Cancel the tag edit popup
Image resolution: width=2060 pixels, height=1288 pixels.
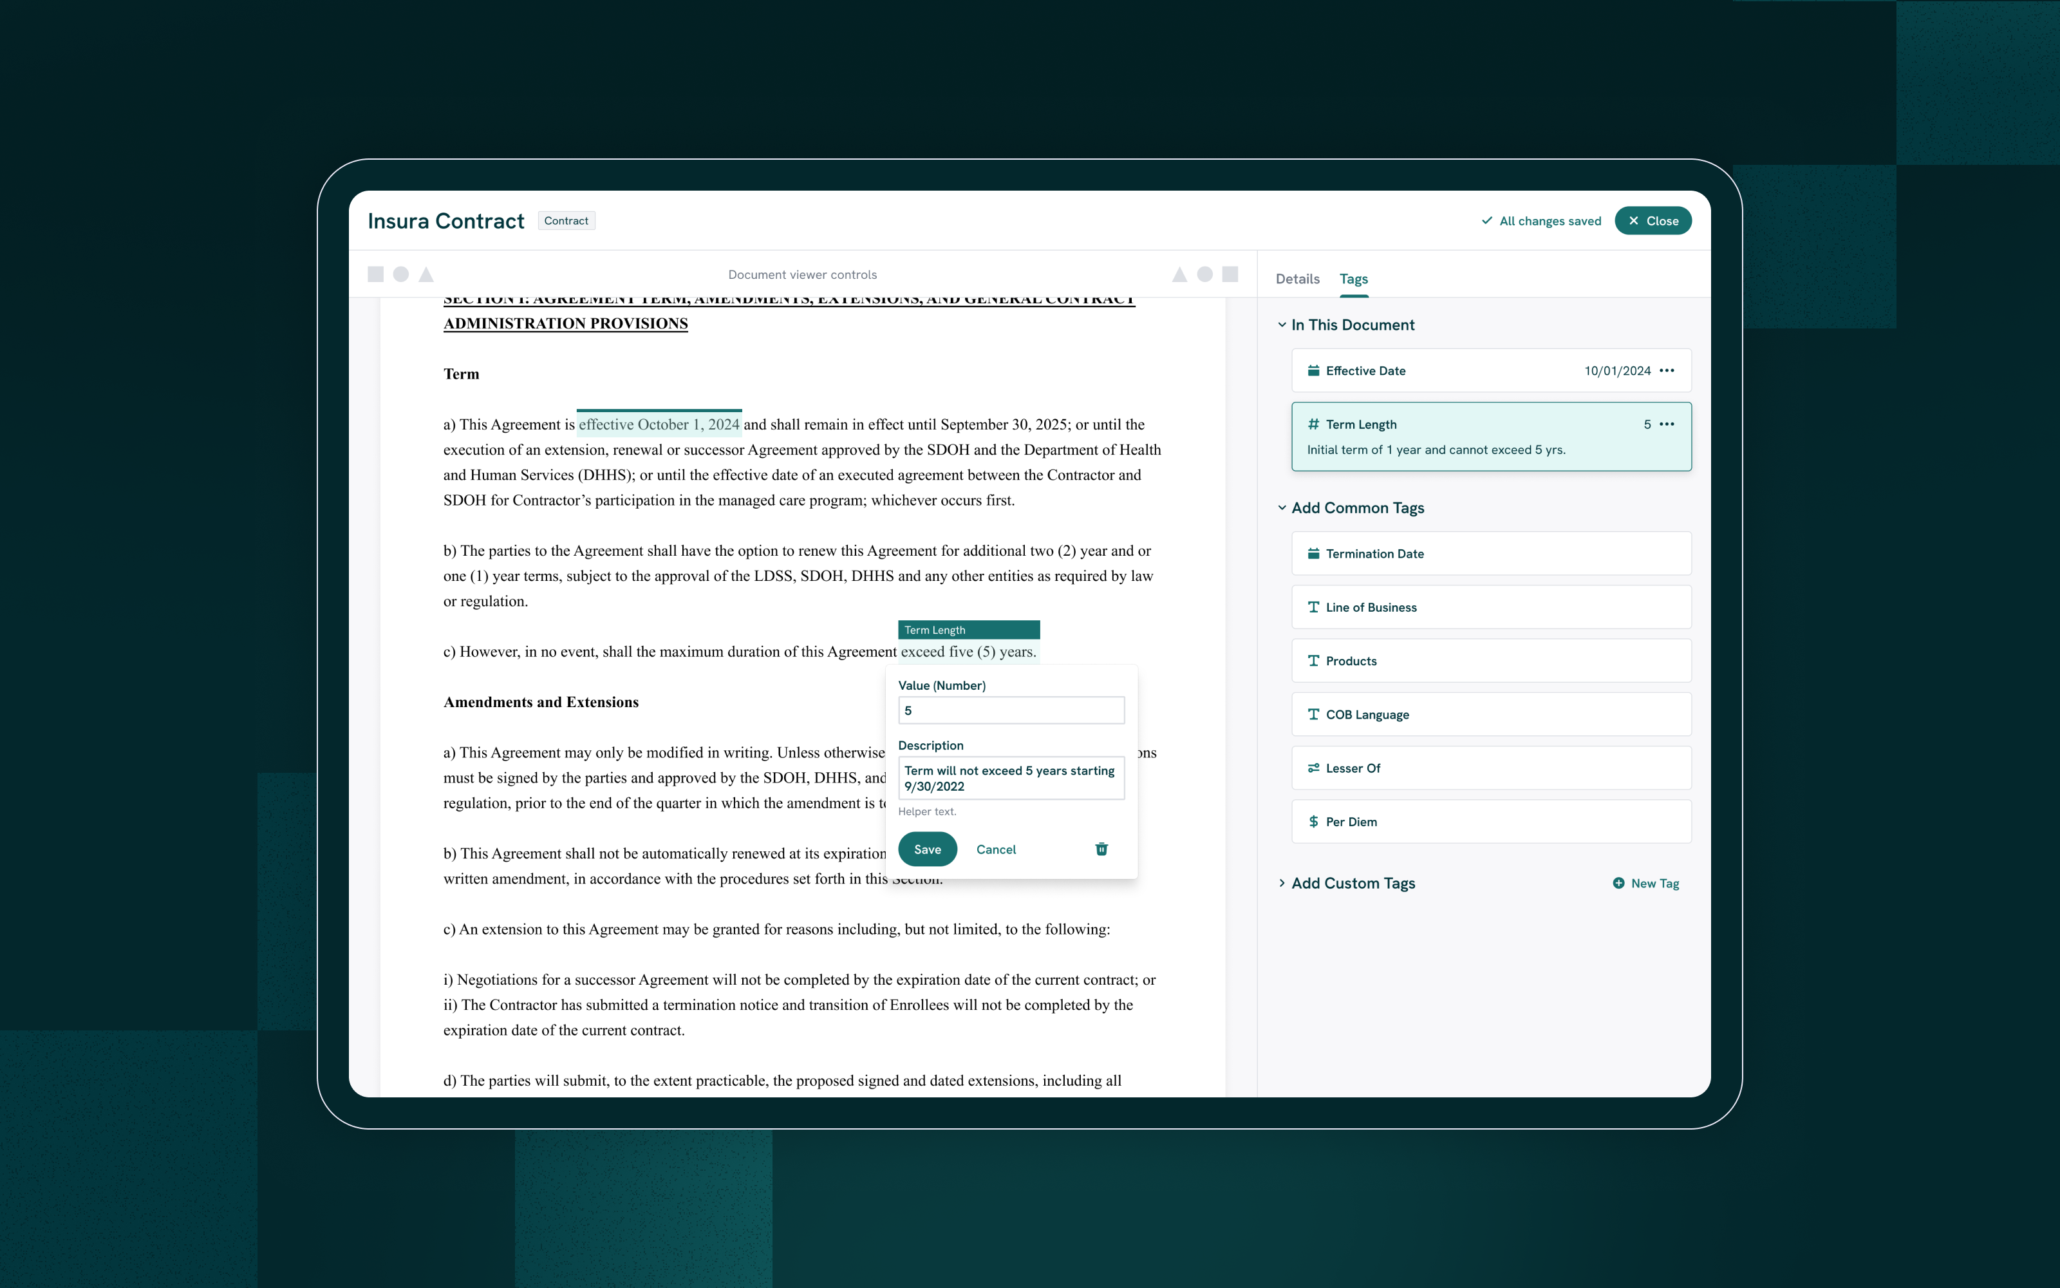(x=996, y=849)
